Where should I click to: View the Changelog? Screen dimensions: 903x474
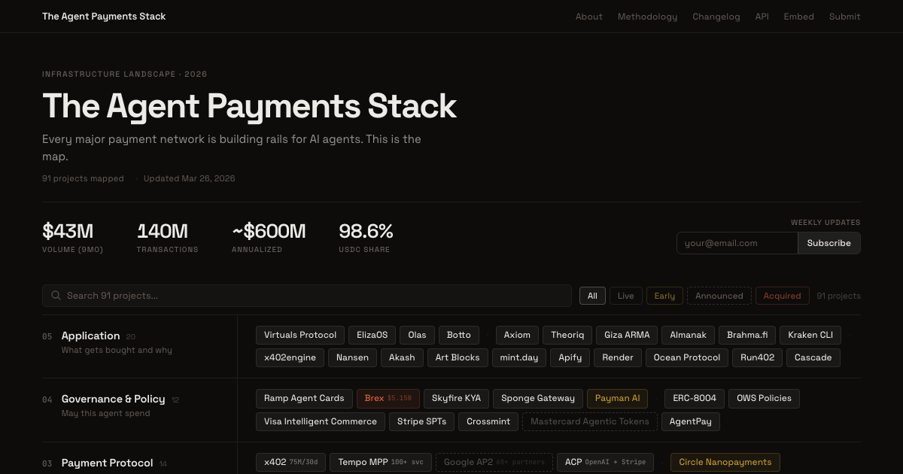(716, 16)
